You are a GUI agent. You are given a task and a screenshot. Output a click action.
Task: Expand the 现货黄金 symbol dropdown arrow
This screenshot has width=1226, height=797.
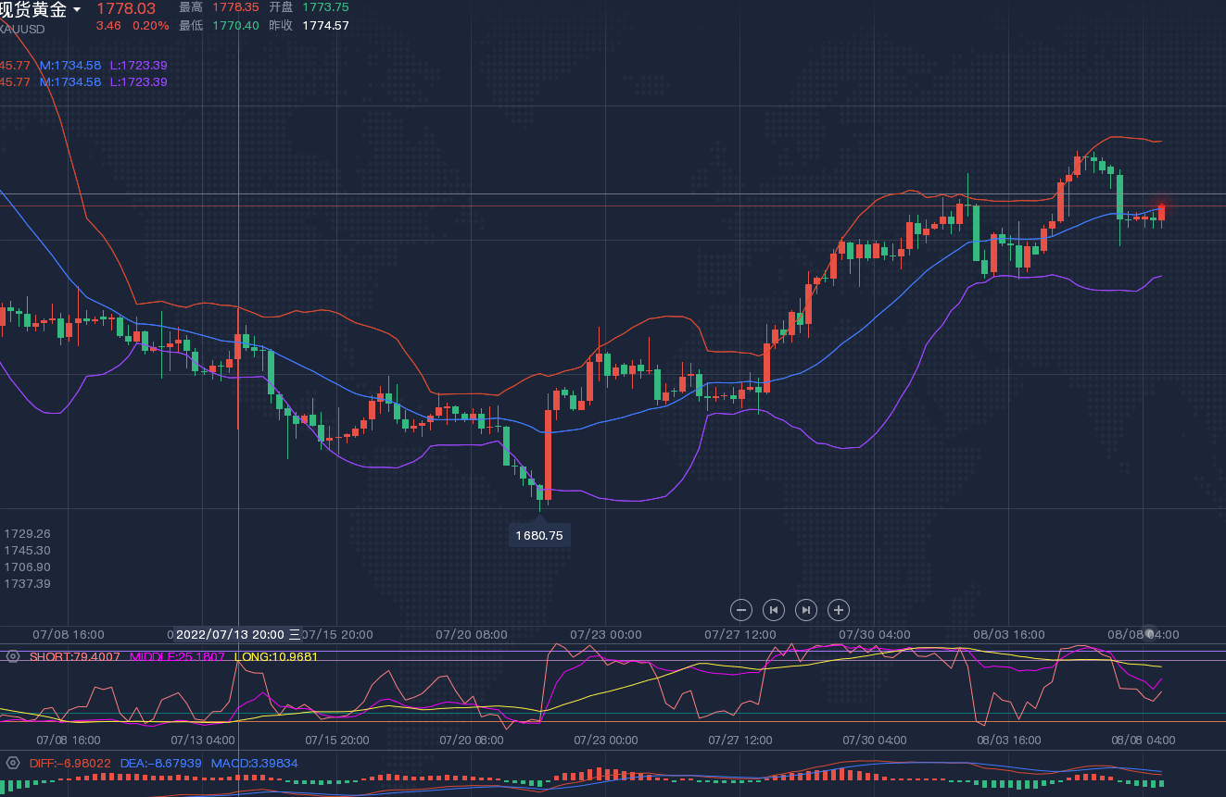tap(77, 10)
